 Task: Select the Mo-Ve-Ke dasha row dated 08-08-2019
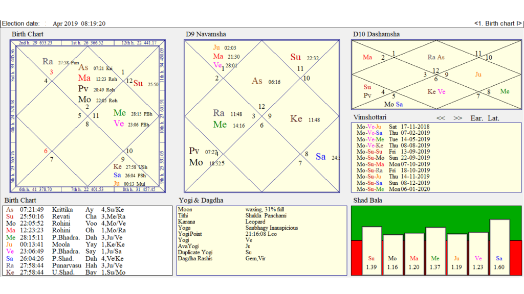click(393, 145)
